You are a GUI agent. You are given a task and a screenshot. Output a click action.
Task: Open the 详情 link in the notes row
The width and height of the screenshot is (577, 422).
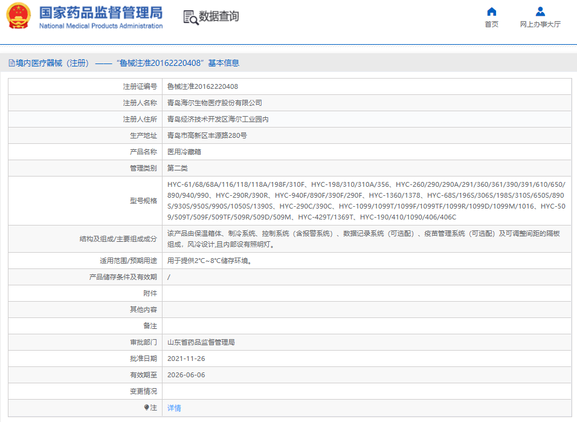tap(174, 408)
